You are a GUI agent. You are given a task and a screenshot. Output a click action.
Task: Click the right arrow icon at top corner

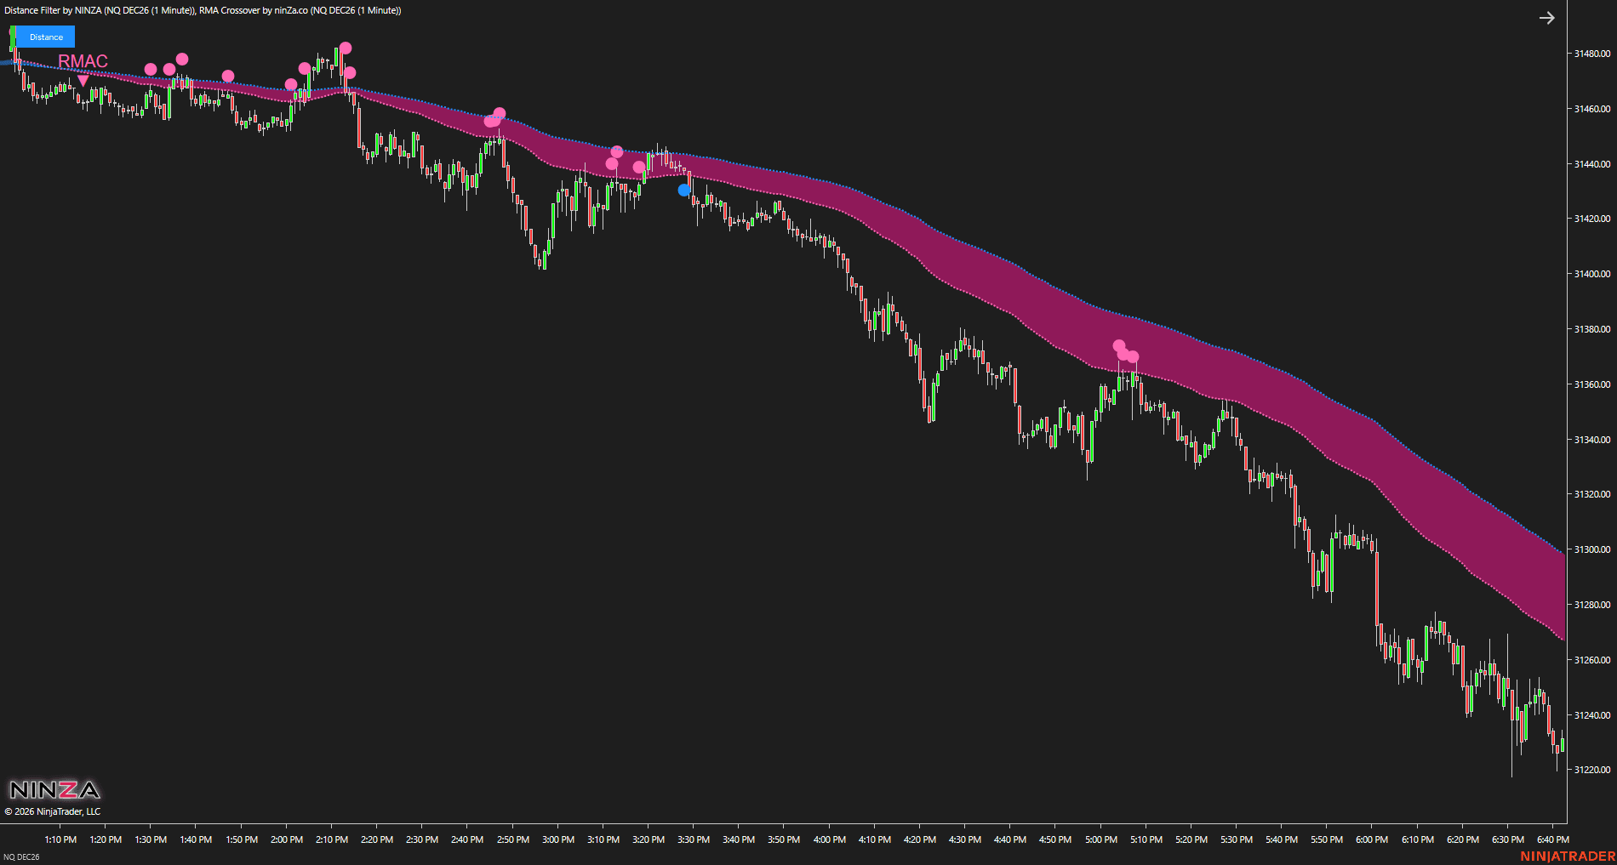(1546, 18)
